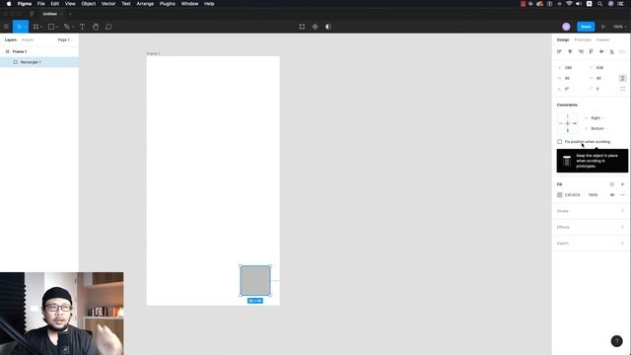Click the Create component icon
This screenshot has width=631, height=355.
coord(315,27)
